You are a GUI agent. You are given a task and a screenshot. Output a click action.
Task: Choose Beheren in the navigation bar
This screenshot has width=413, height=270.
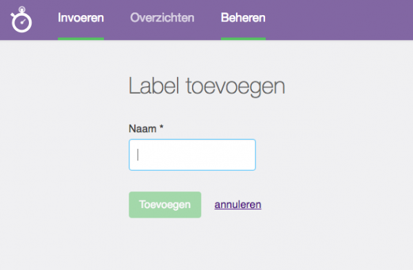[243, 18]
